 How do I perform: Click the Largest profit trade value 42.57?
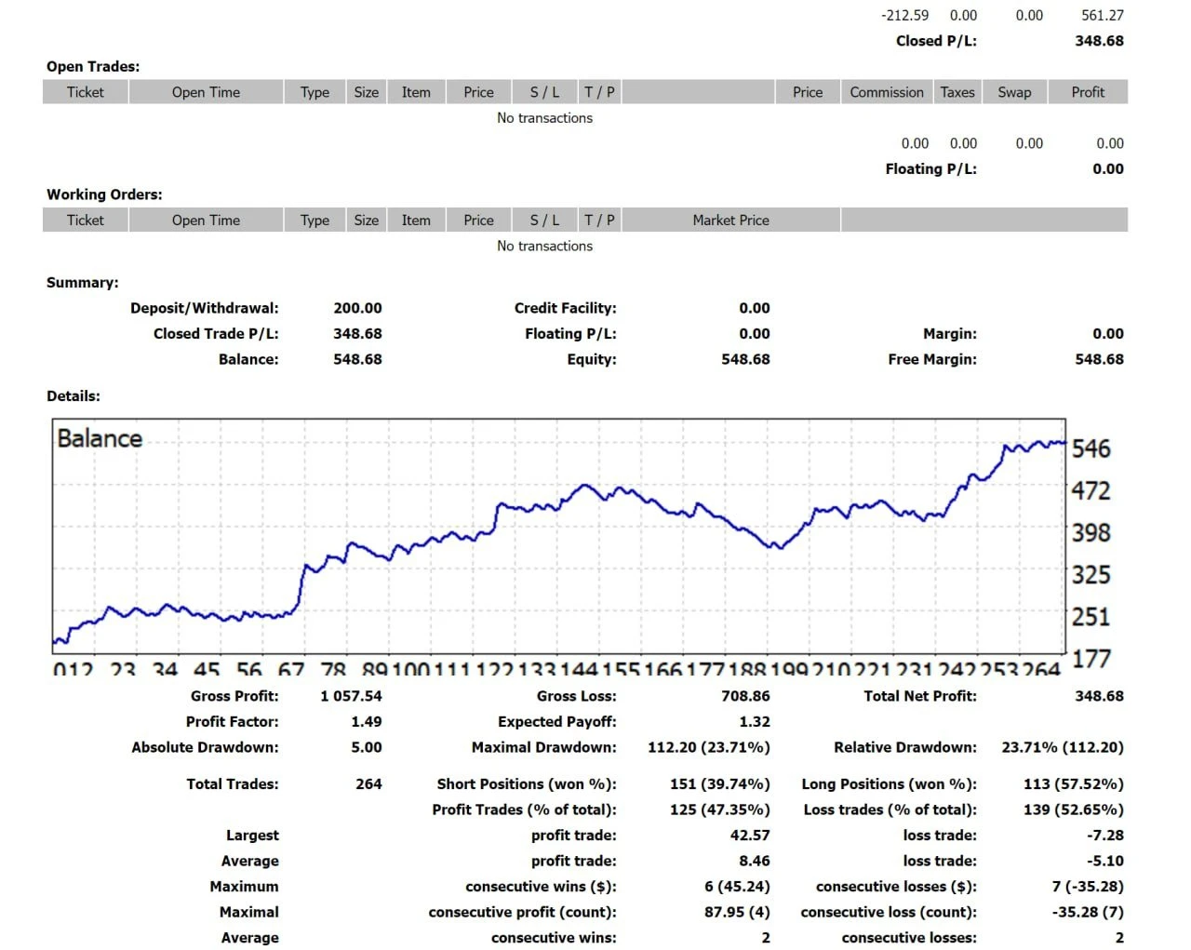click(x=749, y=836)
